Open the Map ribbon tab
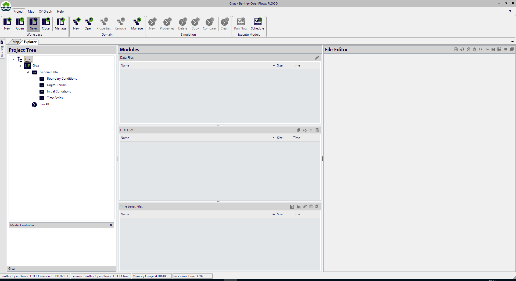 tap(31, 12)
